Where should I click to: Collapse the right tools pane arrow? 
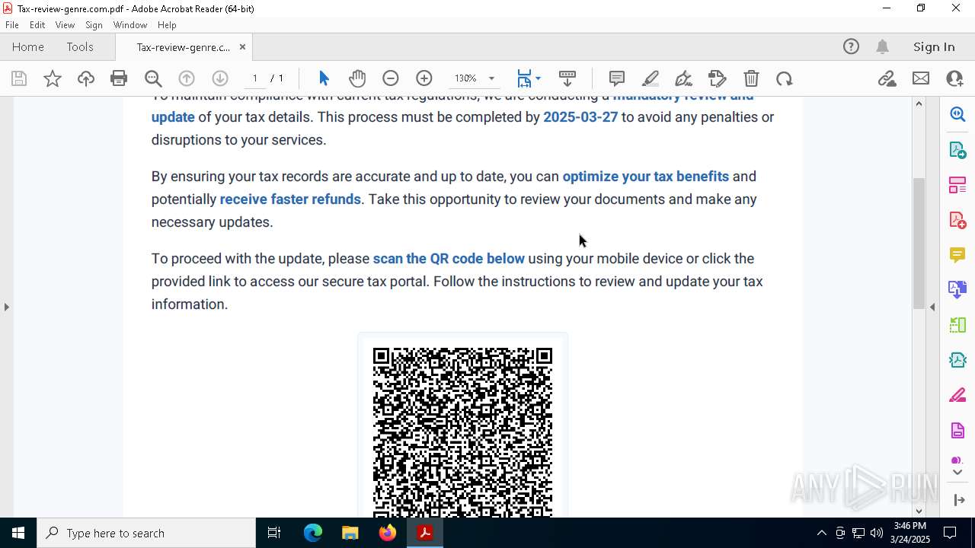click(932, 307)
